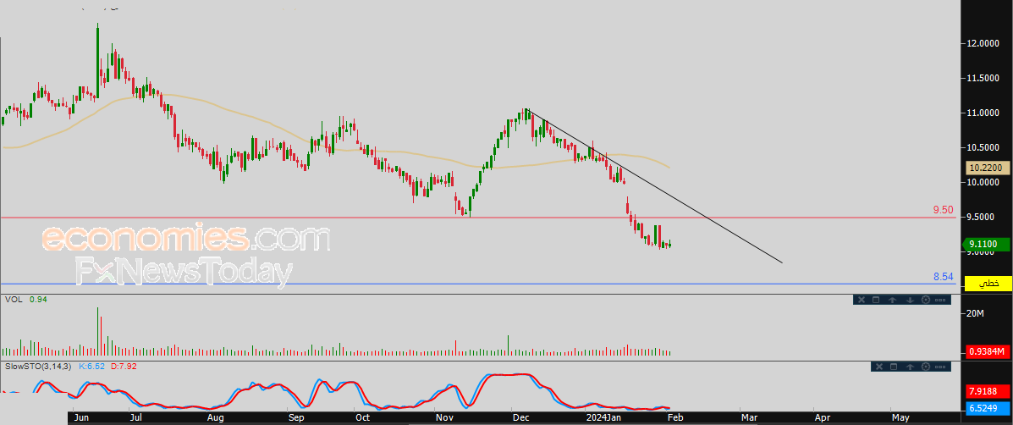The width and height of the screenshot is (1013, 425).
Task: Maximize the SlowSTO indicator panel
Action: (x=894, y=367)
